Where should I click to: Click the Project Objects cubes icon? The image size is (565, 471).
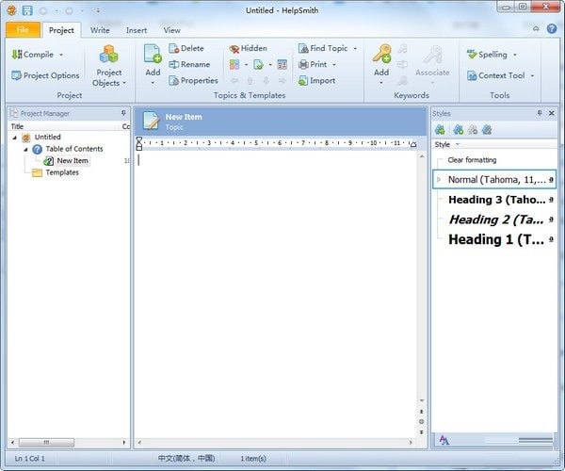[109, 55]
